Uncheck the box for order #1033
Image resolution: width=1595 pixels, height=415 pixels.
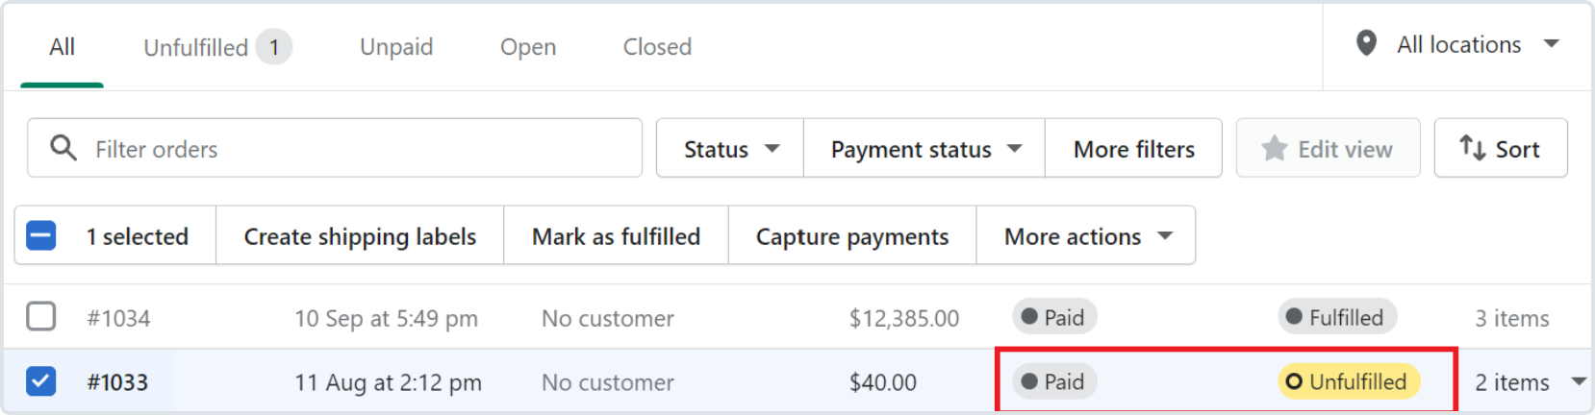click(x=40, y=381)
